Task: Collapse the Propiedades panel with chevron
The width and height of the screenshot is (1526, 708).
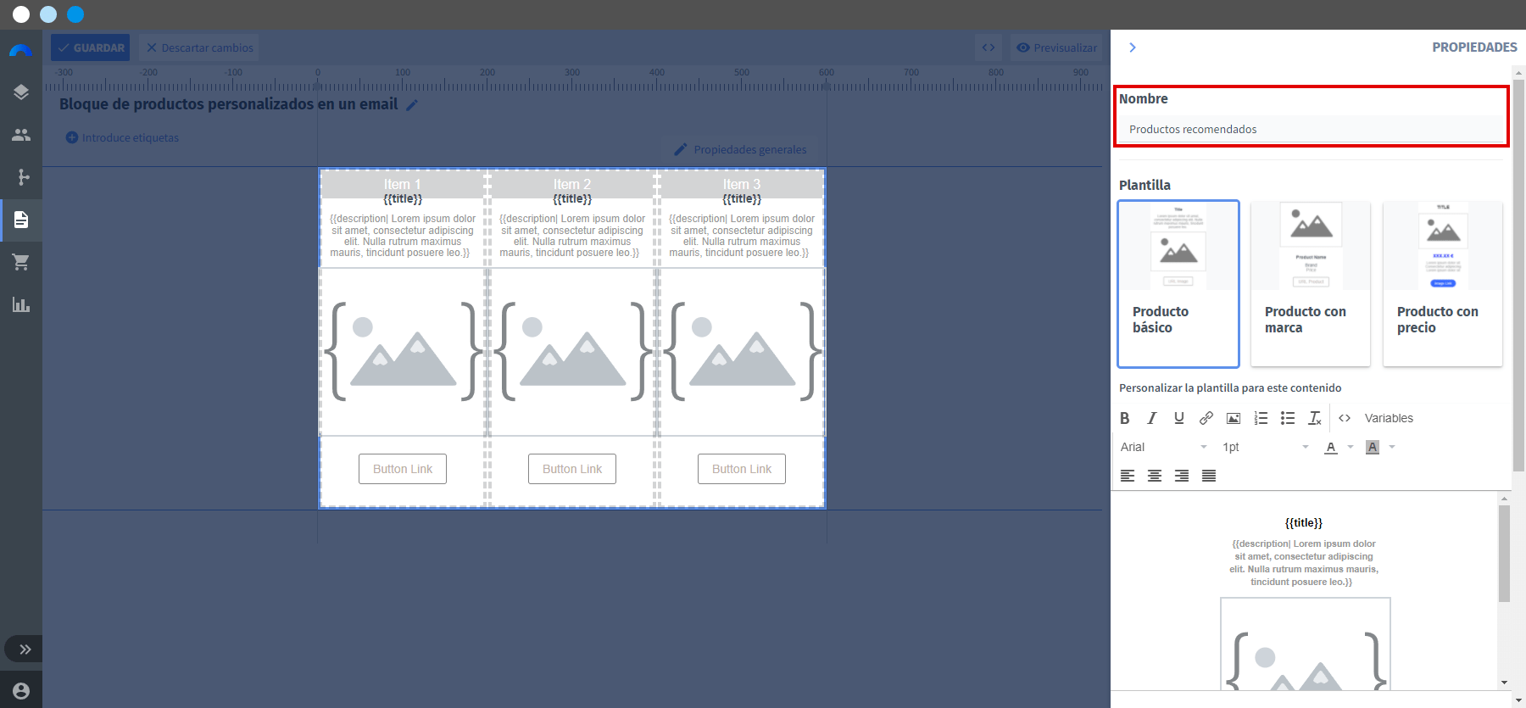Action: click(x=1133, y=47)
